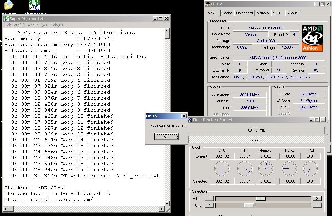Open the SPD tab in CPU-Z
Image resolution: width=332 pixels, height=216 pixels.
[x=276, y=13]
